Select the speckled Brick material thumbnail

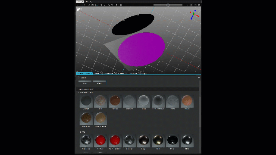click(x=100, y=101)
